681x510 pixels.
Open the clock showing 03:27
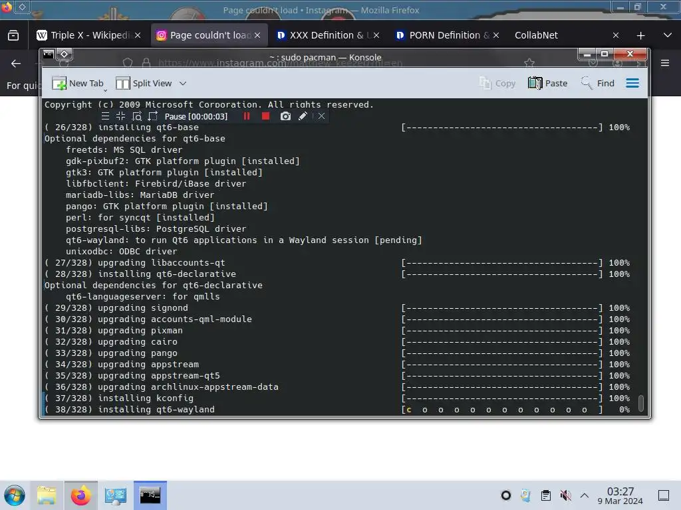click(x=620, y=495)
